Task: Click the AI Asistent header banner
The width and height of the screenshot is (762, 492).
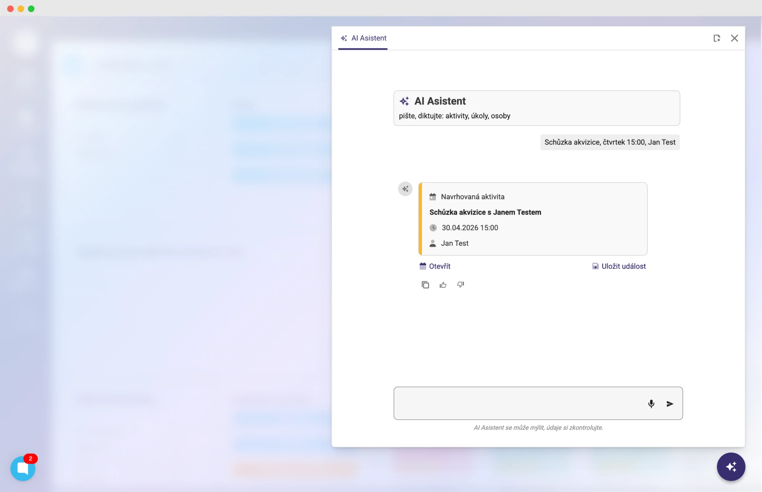Action: tap(536, 108)
